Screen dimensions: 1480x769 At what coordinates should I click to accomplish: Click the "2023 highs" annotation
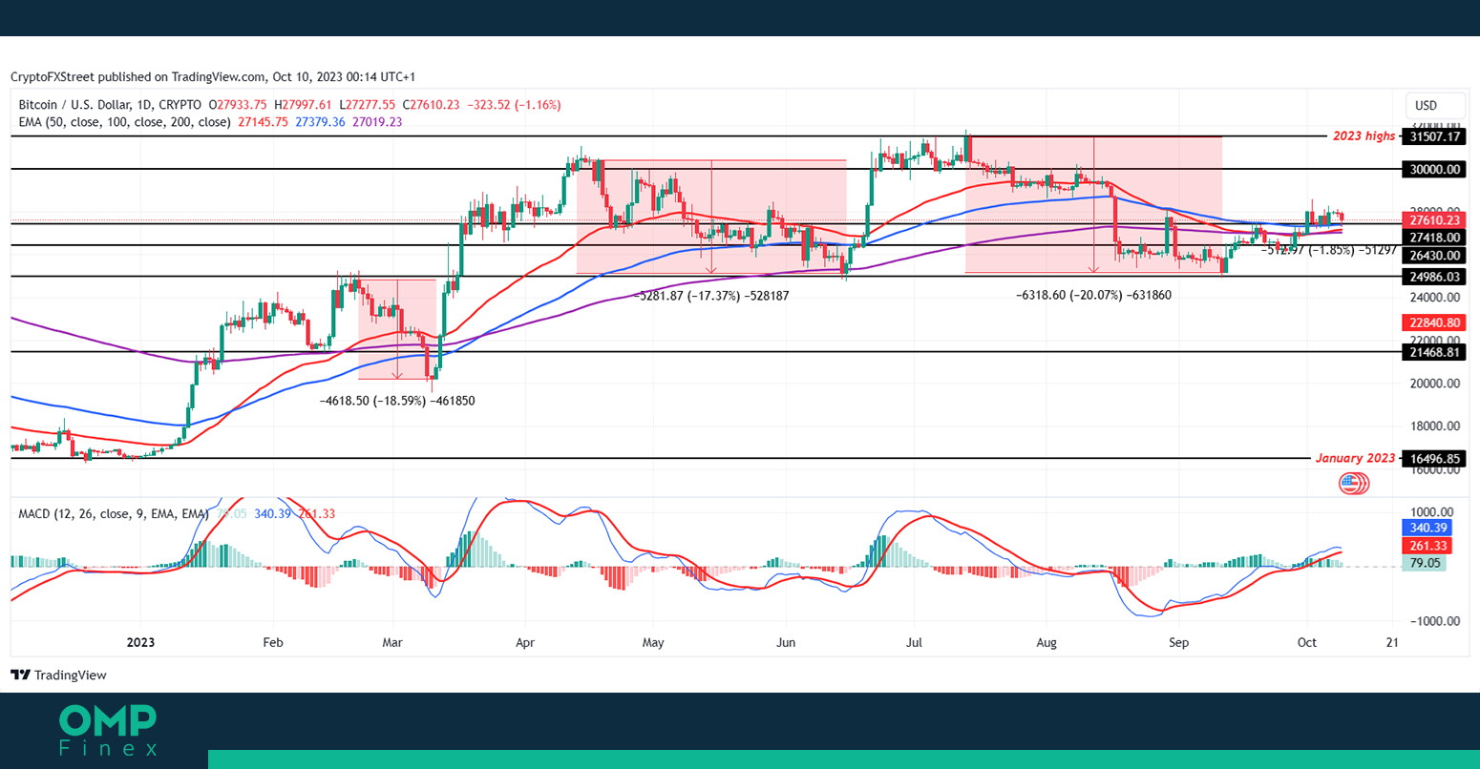(x=1364, y=136)
